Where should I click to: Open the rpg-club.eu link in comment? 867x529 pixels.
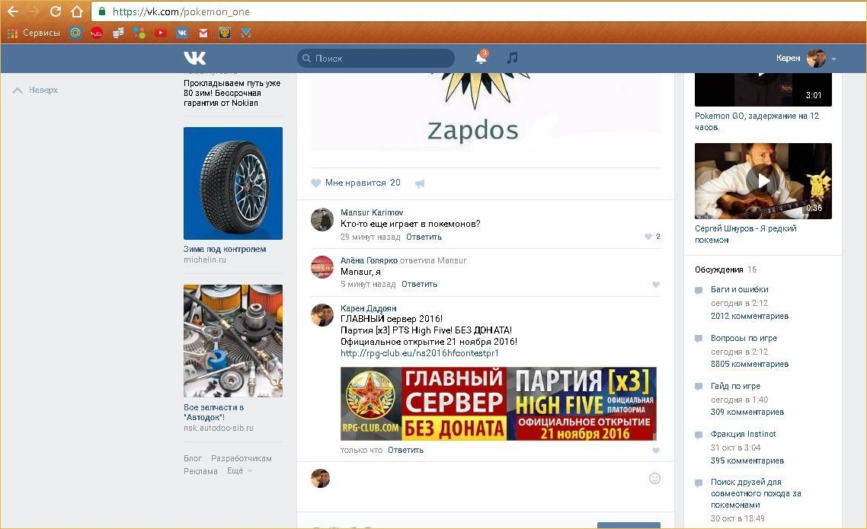[x=419, y=353]
